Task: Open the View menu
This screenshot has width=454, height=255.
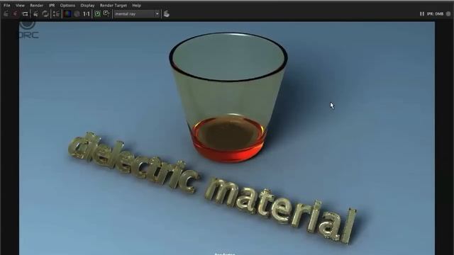Action: pyautogui.click(x=20, y=5)
